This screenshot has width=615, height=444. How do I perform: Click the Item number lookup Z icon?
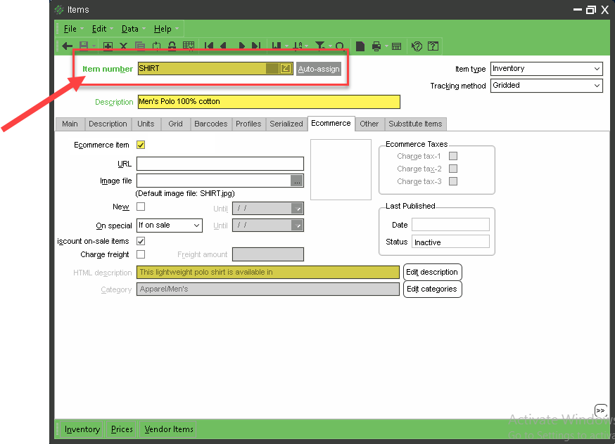tap(286, 69)
